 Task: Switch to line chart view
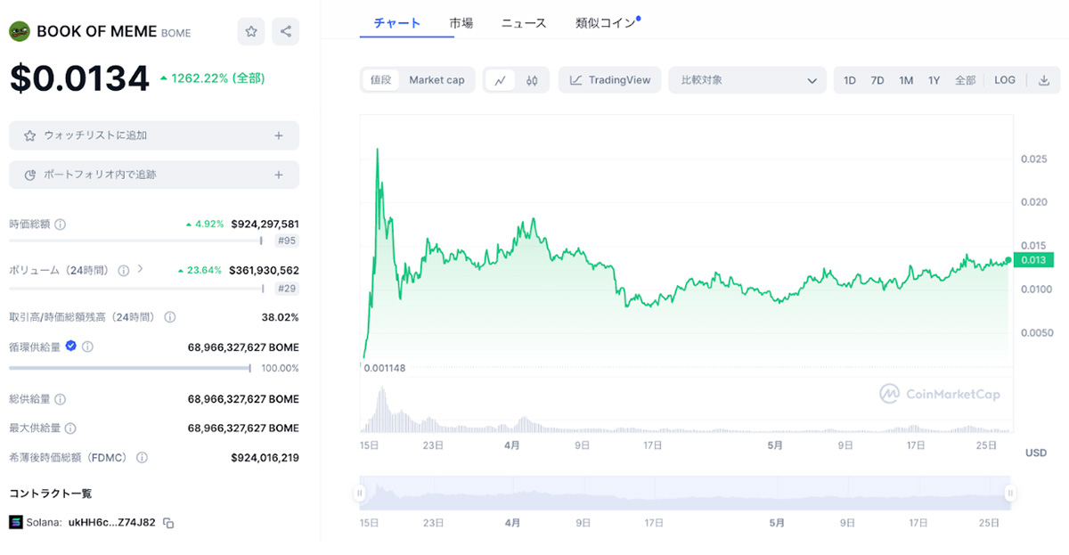tap(501, 80)
